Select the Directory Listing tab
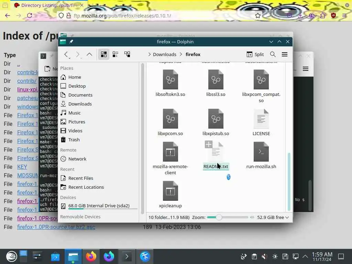This screenshot has width=352, height=264. 49,5
